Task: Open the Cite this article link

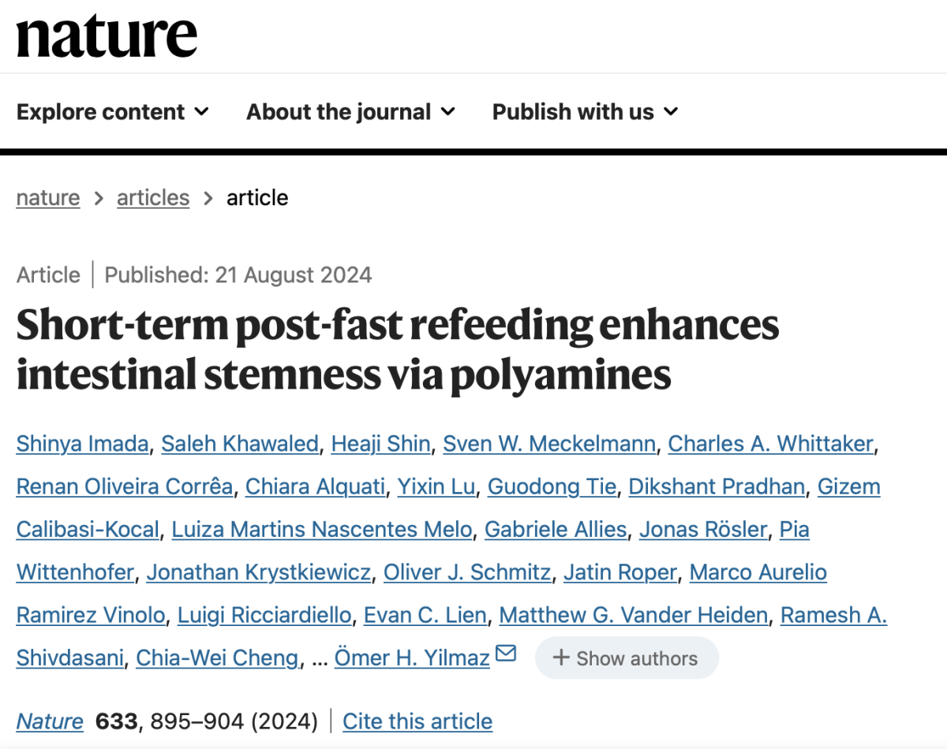Action: click(417, 721)
